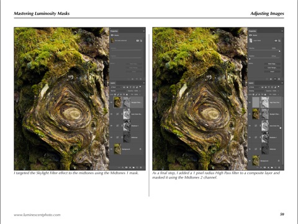Select Properties tab in left screenshot
Viewport: 298px width, 224px height.
pyautogui.click(x=114, y=31)
